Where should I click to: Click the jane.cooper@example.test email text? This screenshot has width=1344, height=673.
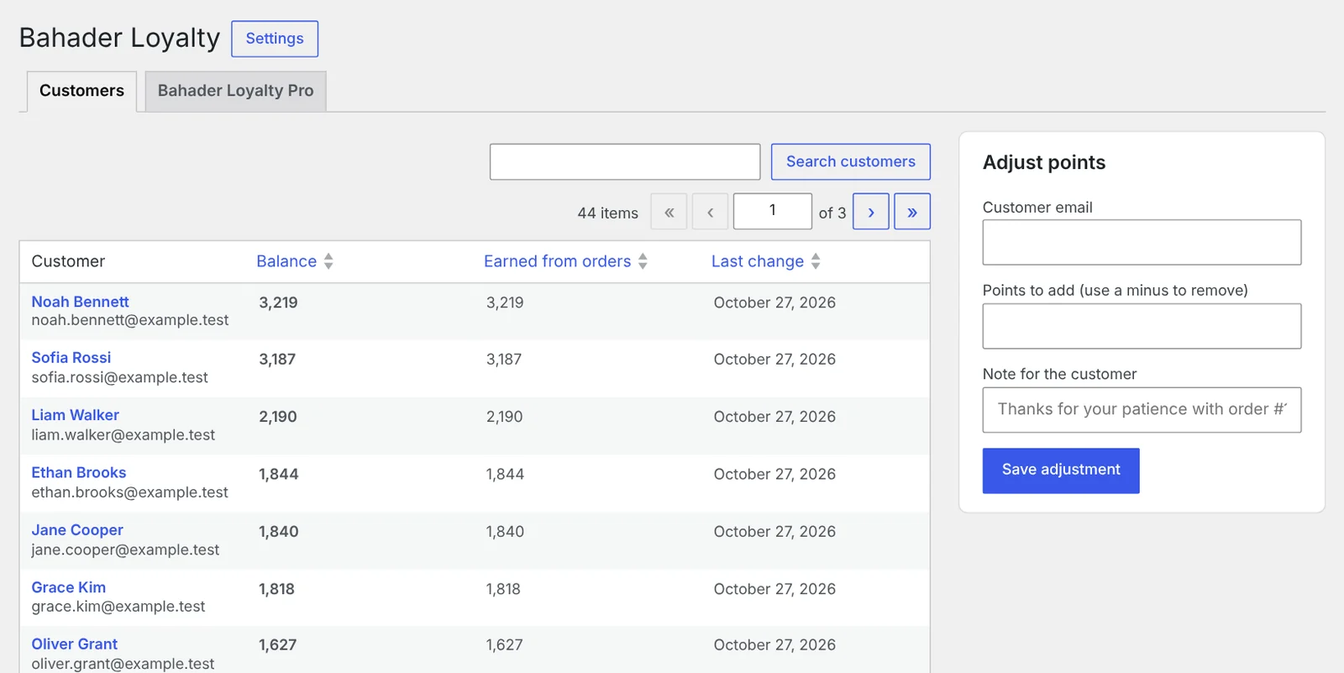click(125, 549)
